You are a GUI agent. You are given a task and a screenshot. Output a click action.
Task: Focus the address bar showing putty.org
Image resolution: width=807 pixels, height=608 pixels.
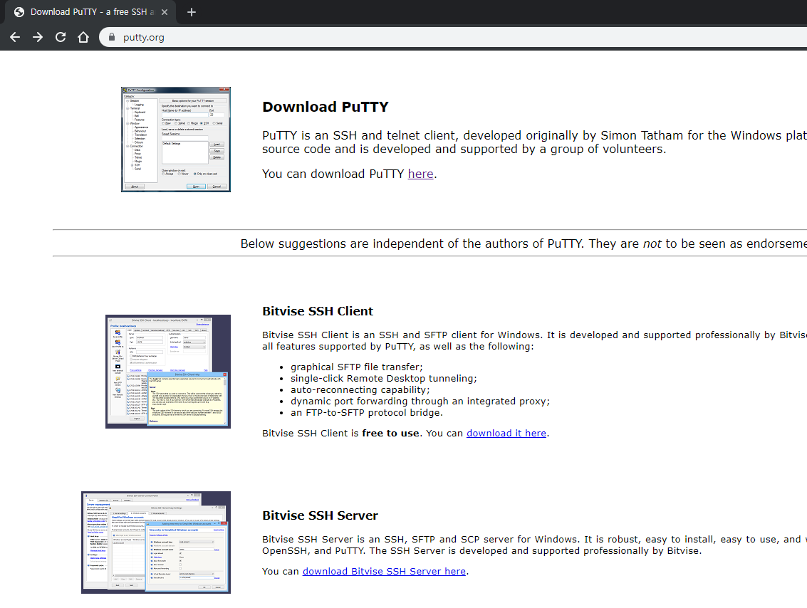453,37
